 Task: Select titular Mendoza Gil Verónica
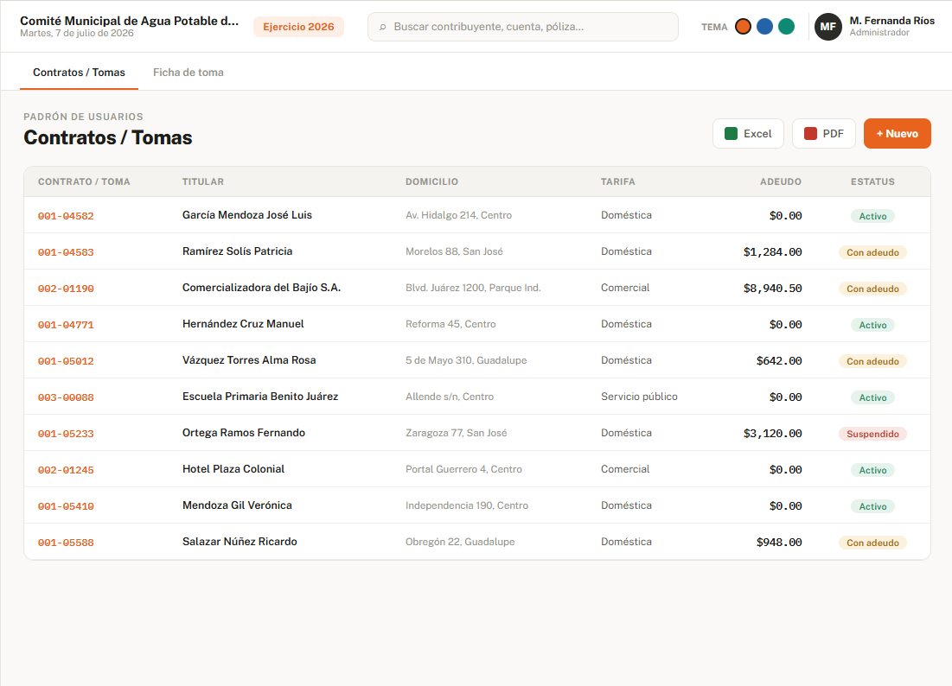coord(237,505)
